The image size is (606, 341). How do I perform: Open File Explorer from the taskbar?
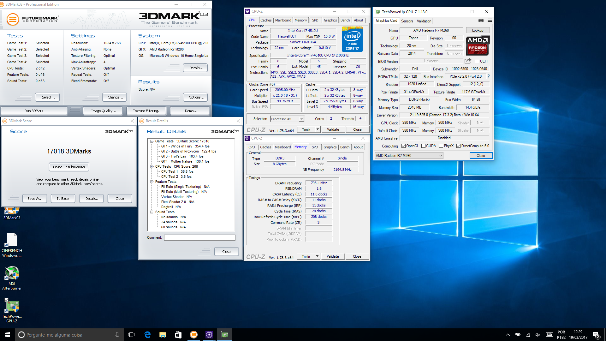click(x=163, y=335)
